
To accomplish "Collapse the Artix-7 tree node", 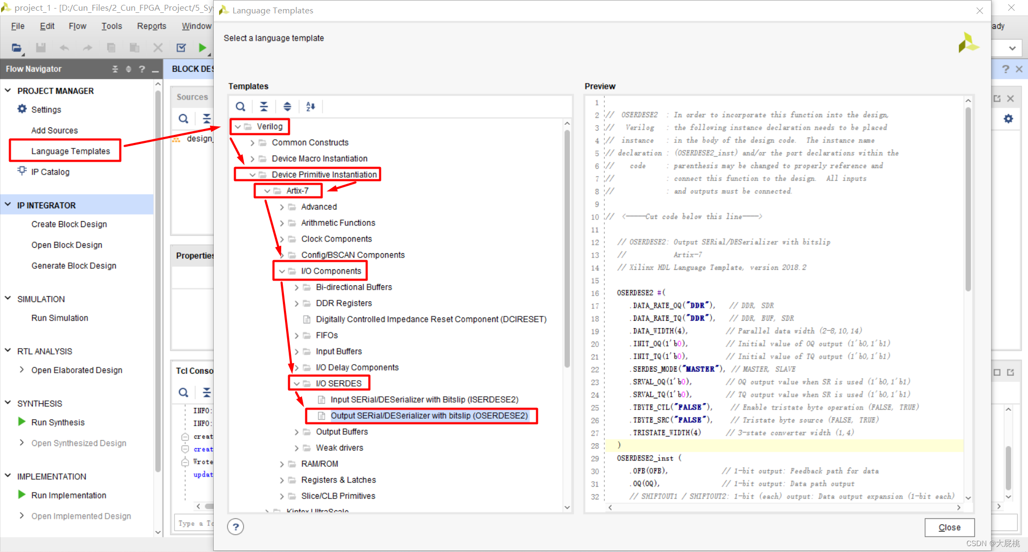I will [267, 191].
